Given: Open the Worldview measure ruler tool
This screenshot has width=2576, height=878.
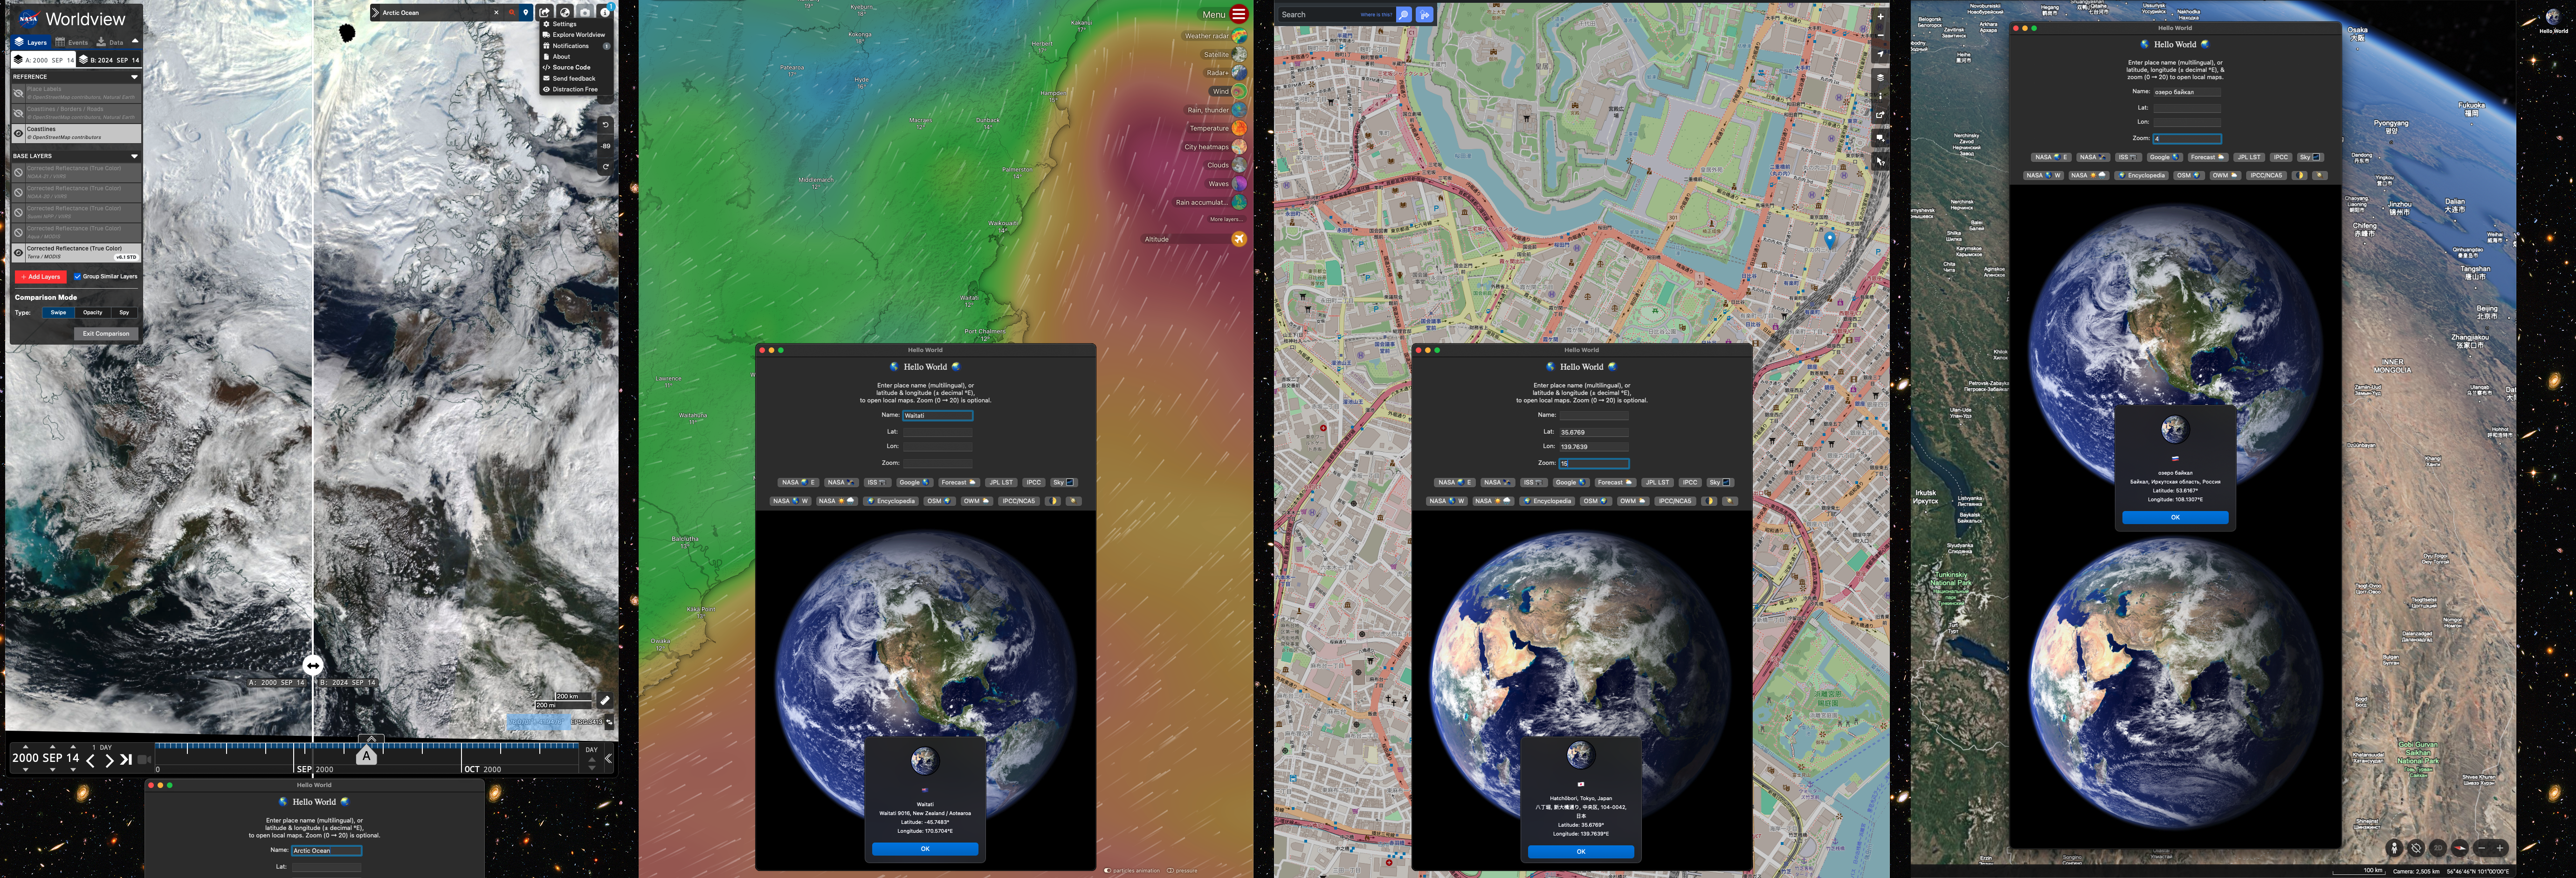Looking at the screenshot, I should pos(605,700).
